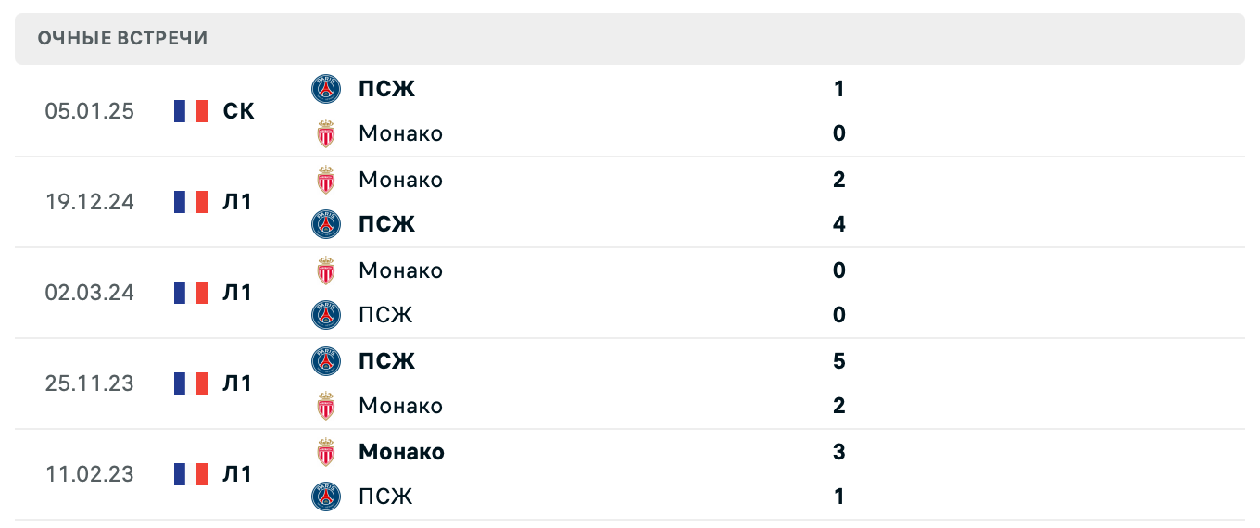1260x528 pixels.
Task: Click French flag beside the СК label
Action: coord(191,111)
